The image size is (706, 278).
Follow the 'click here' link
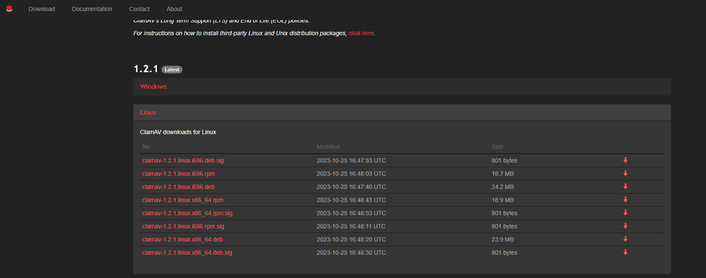362,33
